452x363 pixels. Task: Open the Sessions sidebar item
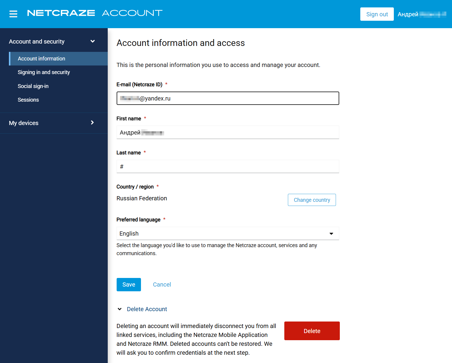(28, 100)
